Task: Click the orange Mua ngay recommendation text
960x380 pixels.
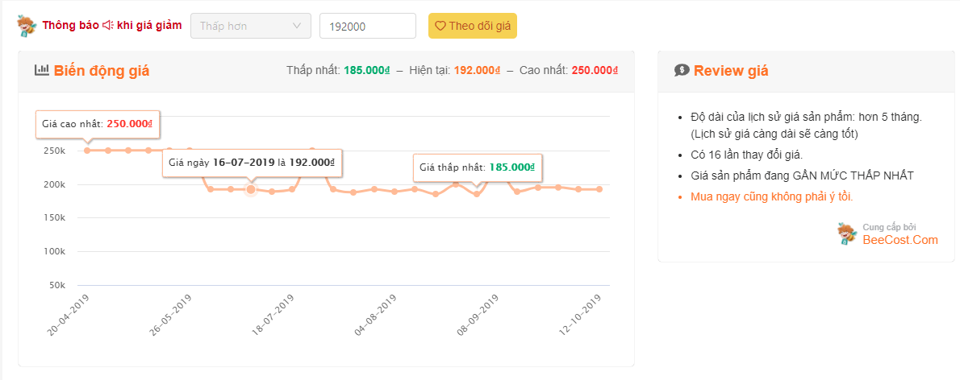Action: point(771,196)
